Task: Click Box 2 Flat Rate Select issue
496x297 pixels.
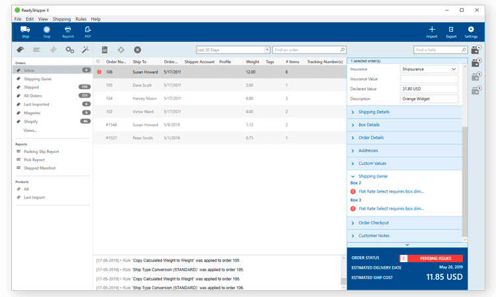Action: tap(392, 191)
